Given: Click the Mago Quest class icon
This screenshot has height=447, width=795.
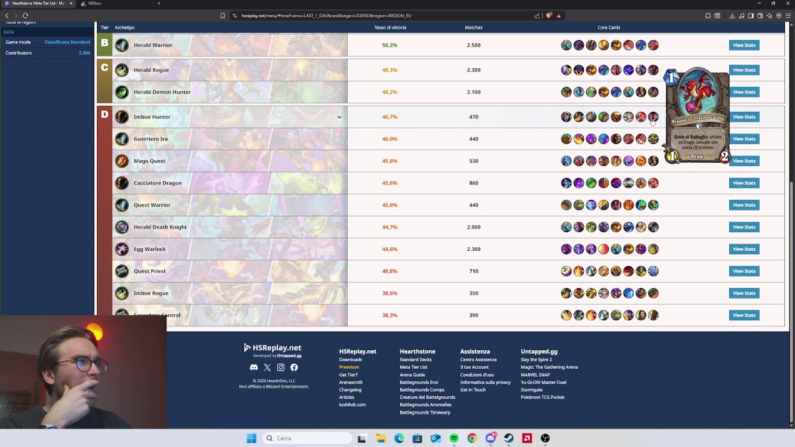Looking at the screenshot, I should pos(122,161).
